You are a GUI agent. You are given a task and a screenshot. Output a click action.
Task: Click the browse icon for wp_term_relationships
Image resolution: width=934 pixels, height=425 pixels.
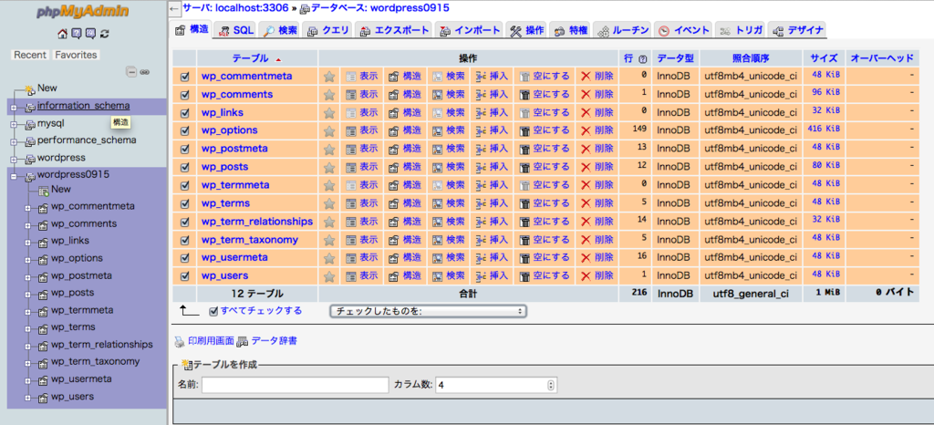(351, 222)
